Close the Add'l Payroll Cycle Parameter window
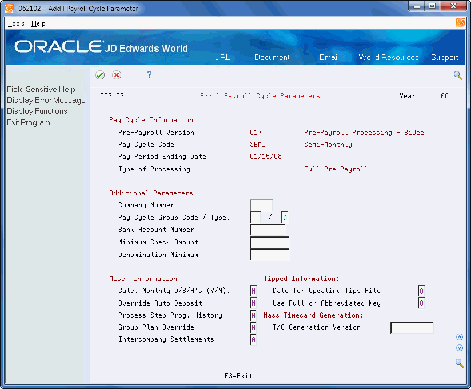The height and width of the screenshot is (389, 471). coord(453,6)
